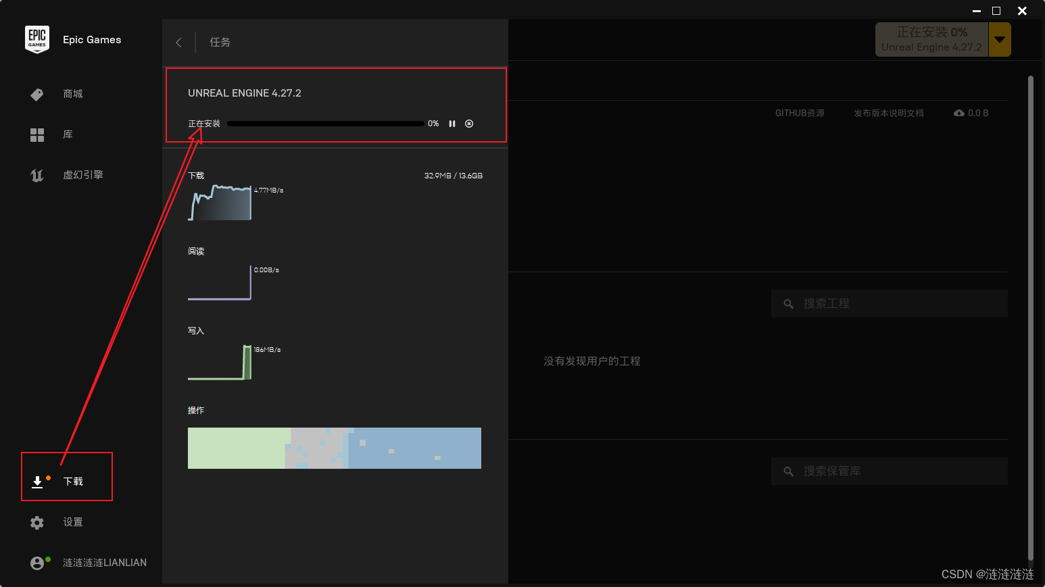The image size is (1045, 587).
Task: Click the 没有发现用户的工程 message
Action: click(x=592, y=361)
